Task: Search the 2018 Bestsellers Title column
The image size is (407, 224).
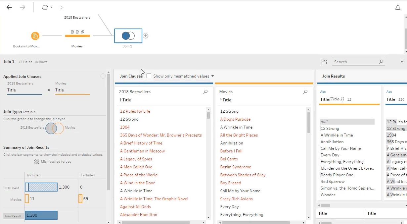Action: point(205,92)
